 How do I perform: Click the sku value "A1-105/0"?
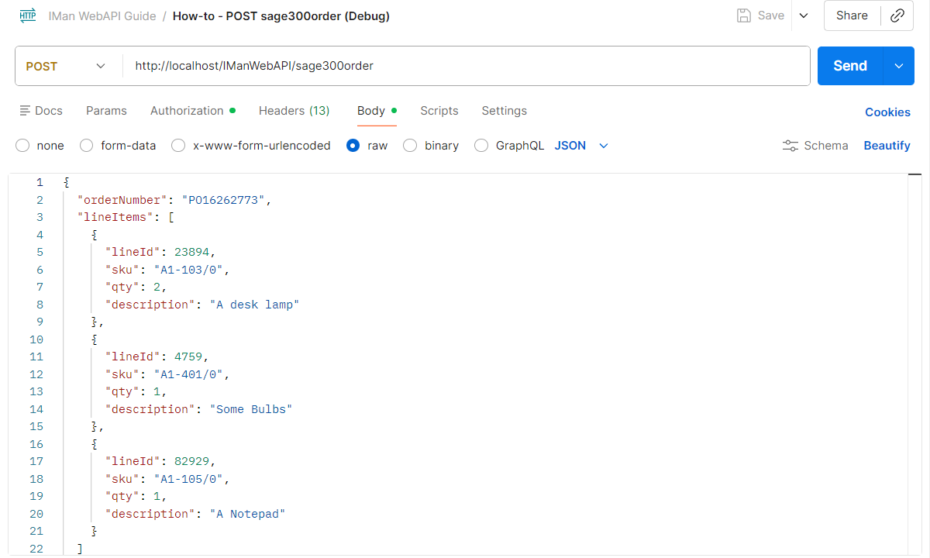pos(188,479)
